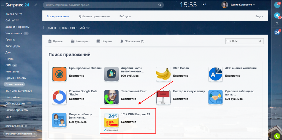Click the pencil edit icon near logo
The height and width of the screenshot is (140, 282).
click(x=36, y=5)
